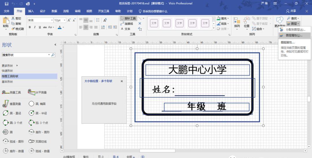This screenshot has width=312, height=158.
Task: Toggle italic text formatting
Action: coord(35,27)
